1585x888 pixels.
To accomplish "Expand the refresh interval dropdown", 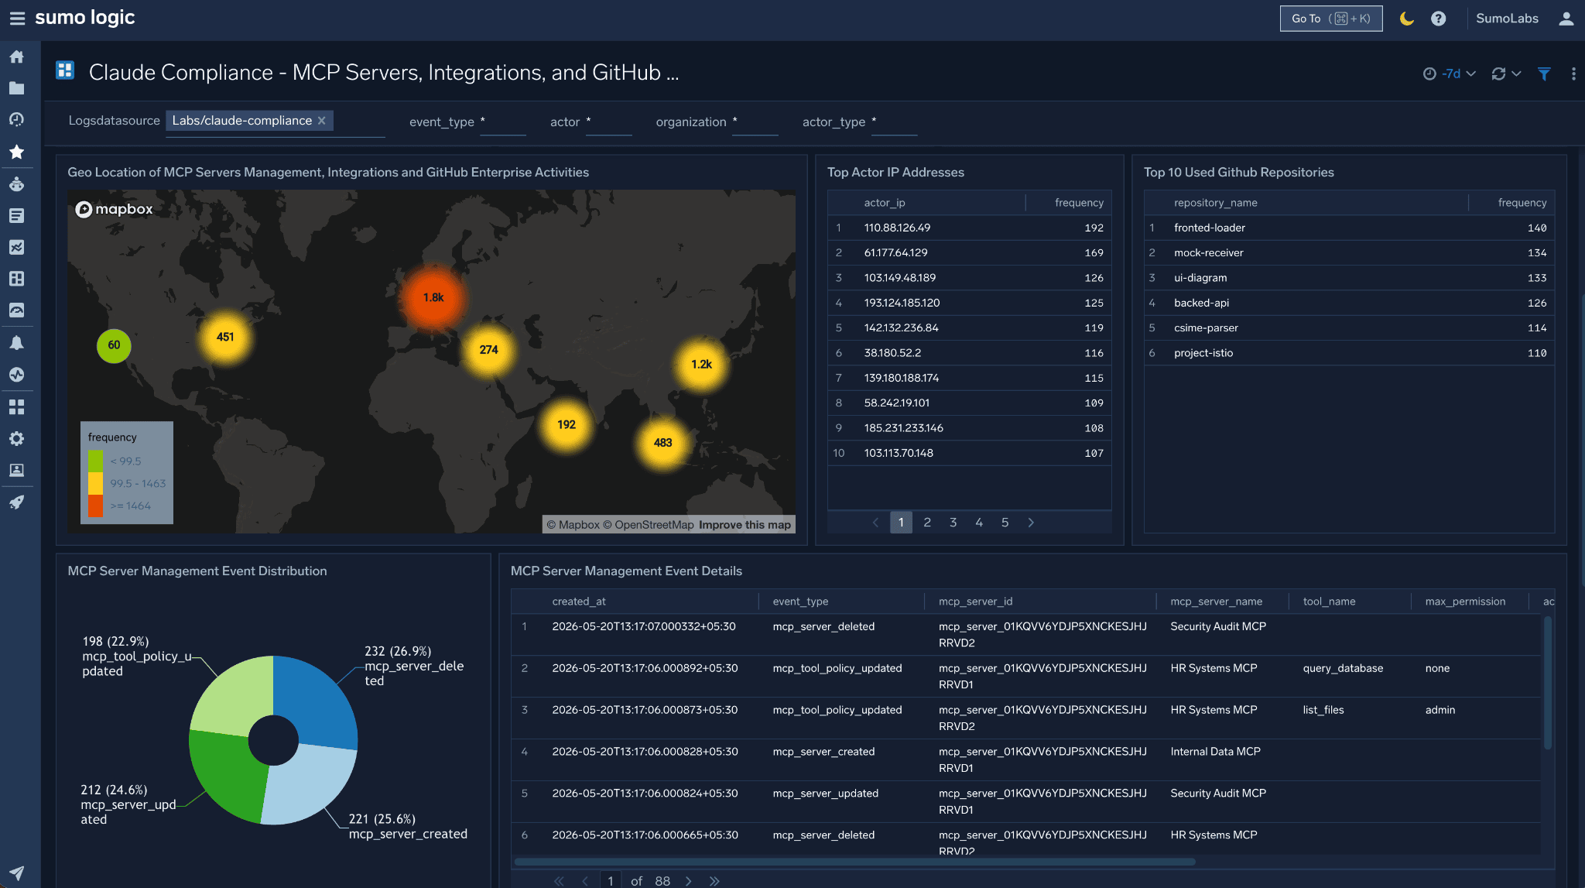I will [1517, 74].
